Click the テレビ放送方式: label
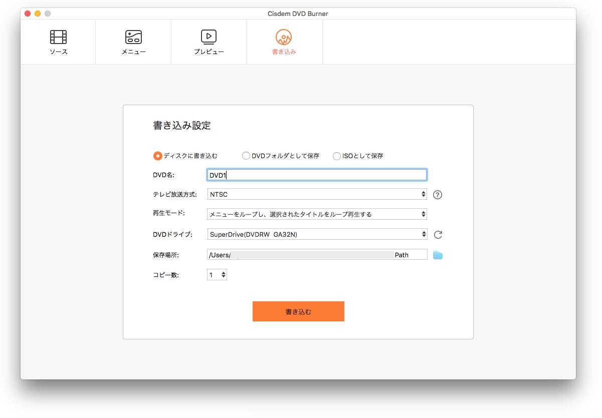The height and width of the screenshot is (418, 602). pyautogui.click(x=175, y=194)
